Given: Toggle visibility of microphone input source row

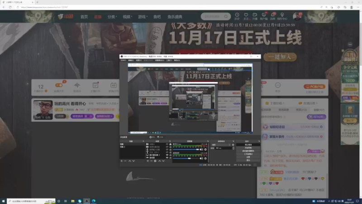Looking at the screenshot, I should (167, 150).
